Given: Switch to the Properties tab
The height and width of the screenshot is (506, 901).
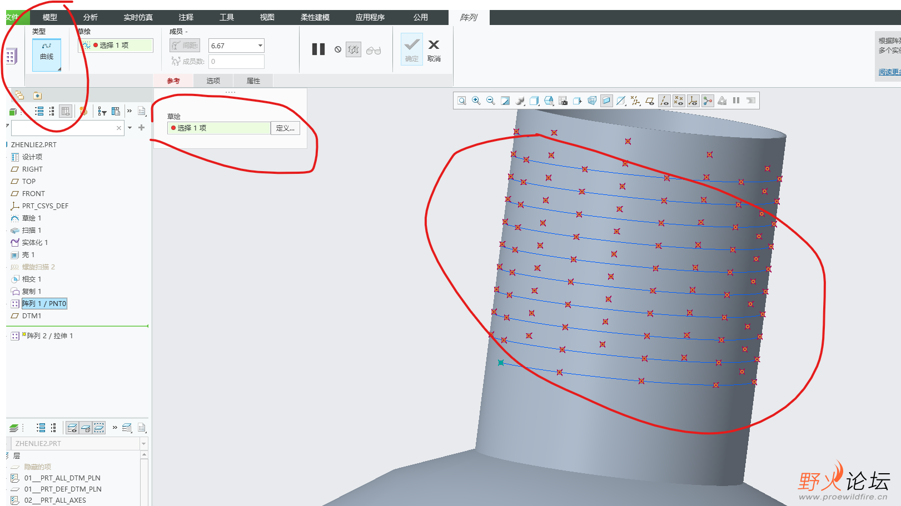Looking at the screenshot, I should click(x=253, y=81).
